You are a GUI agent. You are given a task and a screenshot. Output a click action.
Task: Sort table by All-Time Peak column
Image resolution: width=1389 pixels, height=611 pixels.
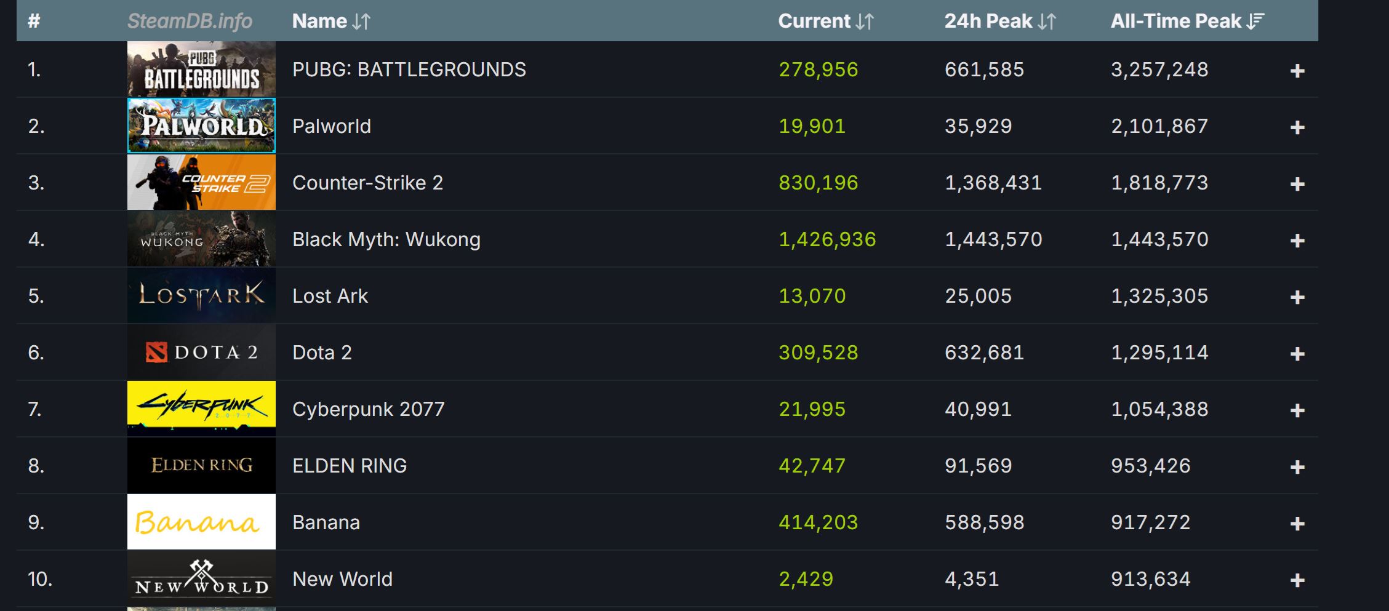(1187, 21)
